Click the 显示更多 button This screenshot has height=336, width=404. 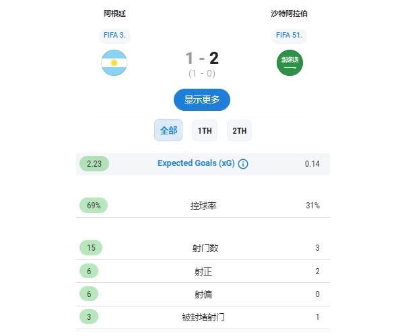202,99
